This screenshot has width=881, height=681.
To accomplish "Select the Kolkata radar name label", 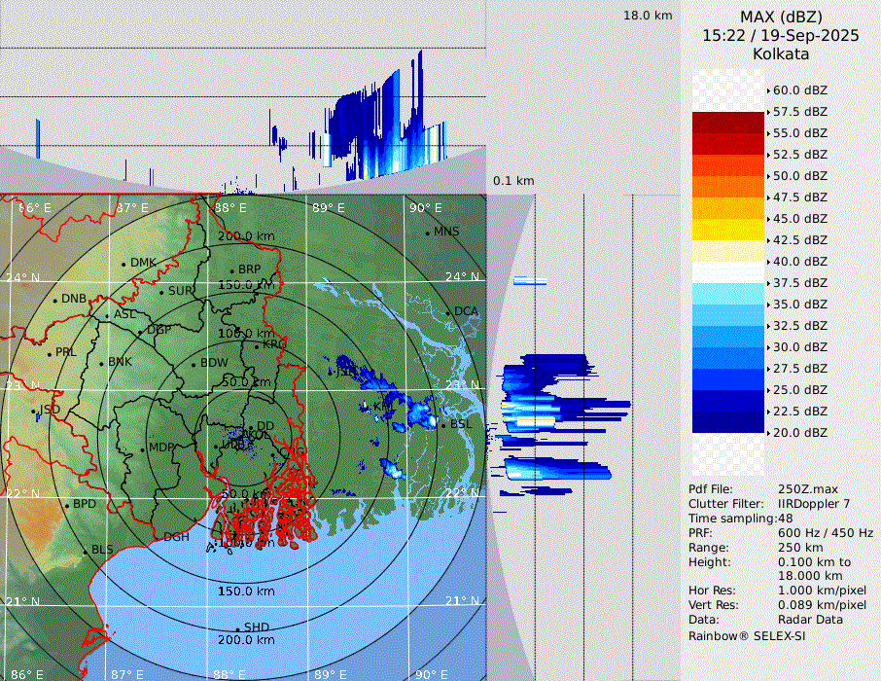I will click(x=781, y=54).
